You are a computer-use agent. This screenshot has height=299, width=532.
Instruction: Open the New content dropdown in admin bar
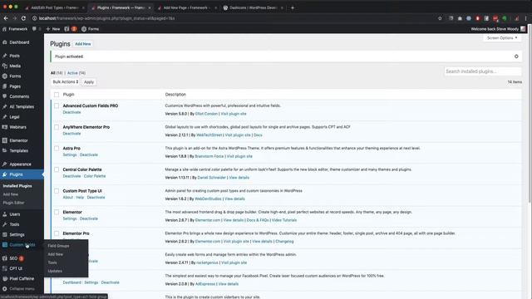[53, 29]
